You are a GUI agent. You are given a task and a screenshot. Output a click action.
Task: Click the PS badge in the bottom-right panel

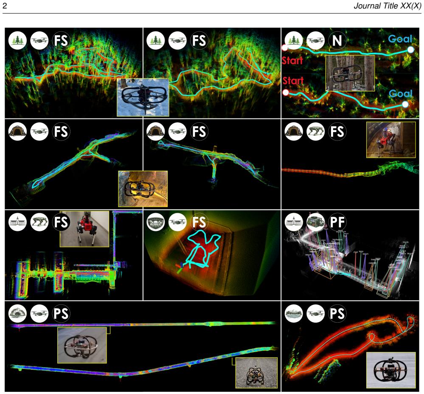(x=337, y=313)
